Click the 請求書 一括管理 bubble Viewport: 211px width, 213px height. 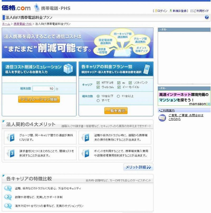(x=102, y=51)
